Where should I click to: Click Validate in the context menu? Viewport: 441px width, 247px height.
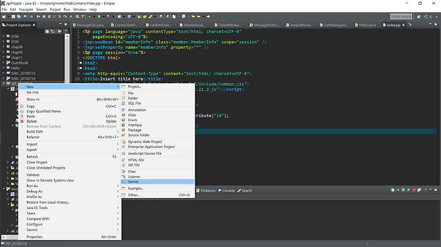70,175
